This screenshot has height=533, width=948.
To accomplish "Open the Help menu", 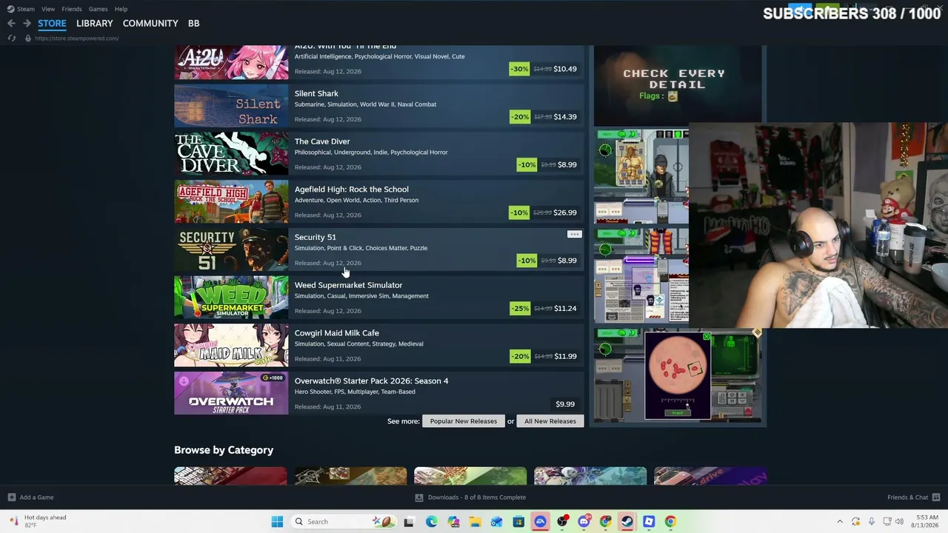I will pyautogui.click(x=121, y=9).
